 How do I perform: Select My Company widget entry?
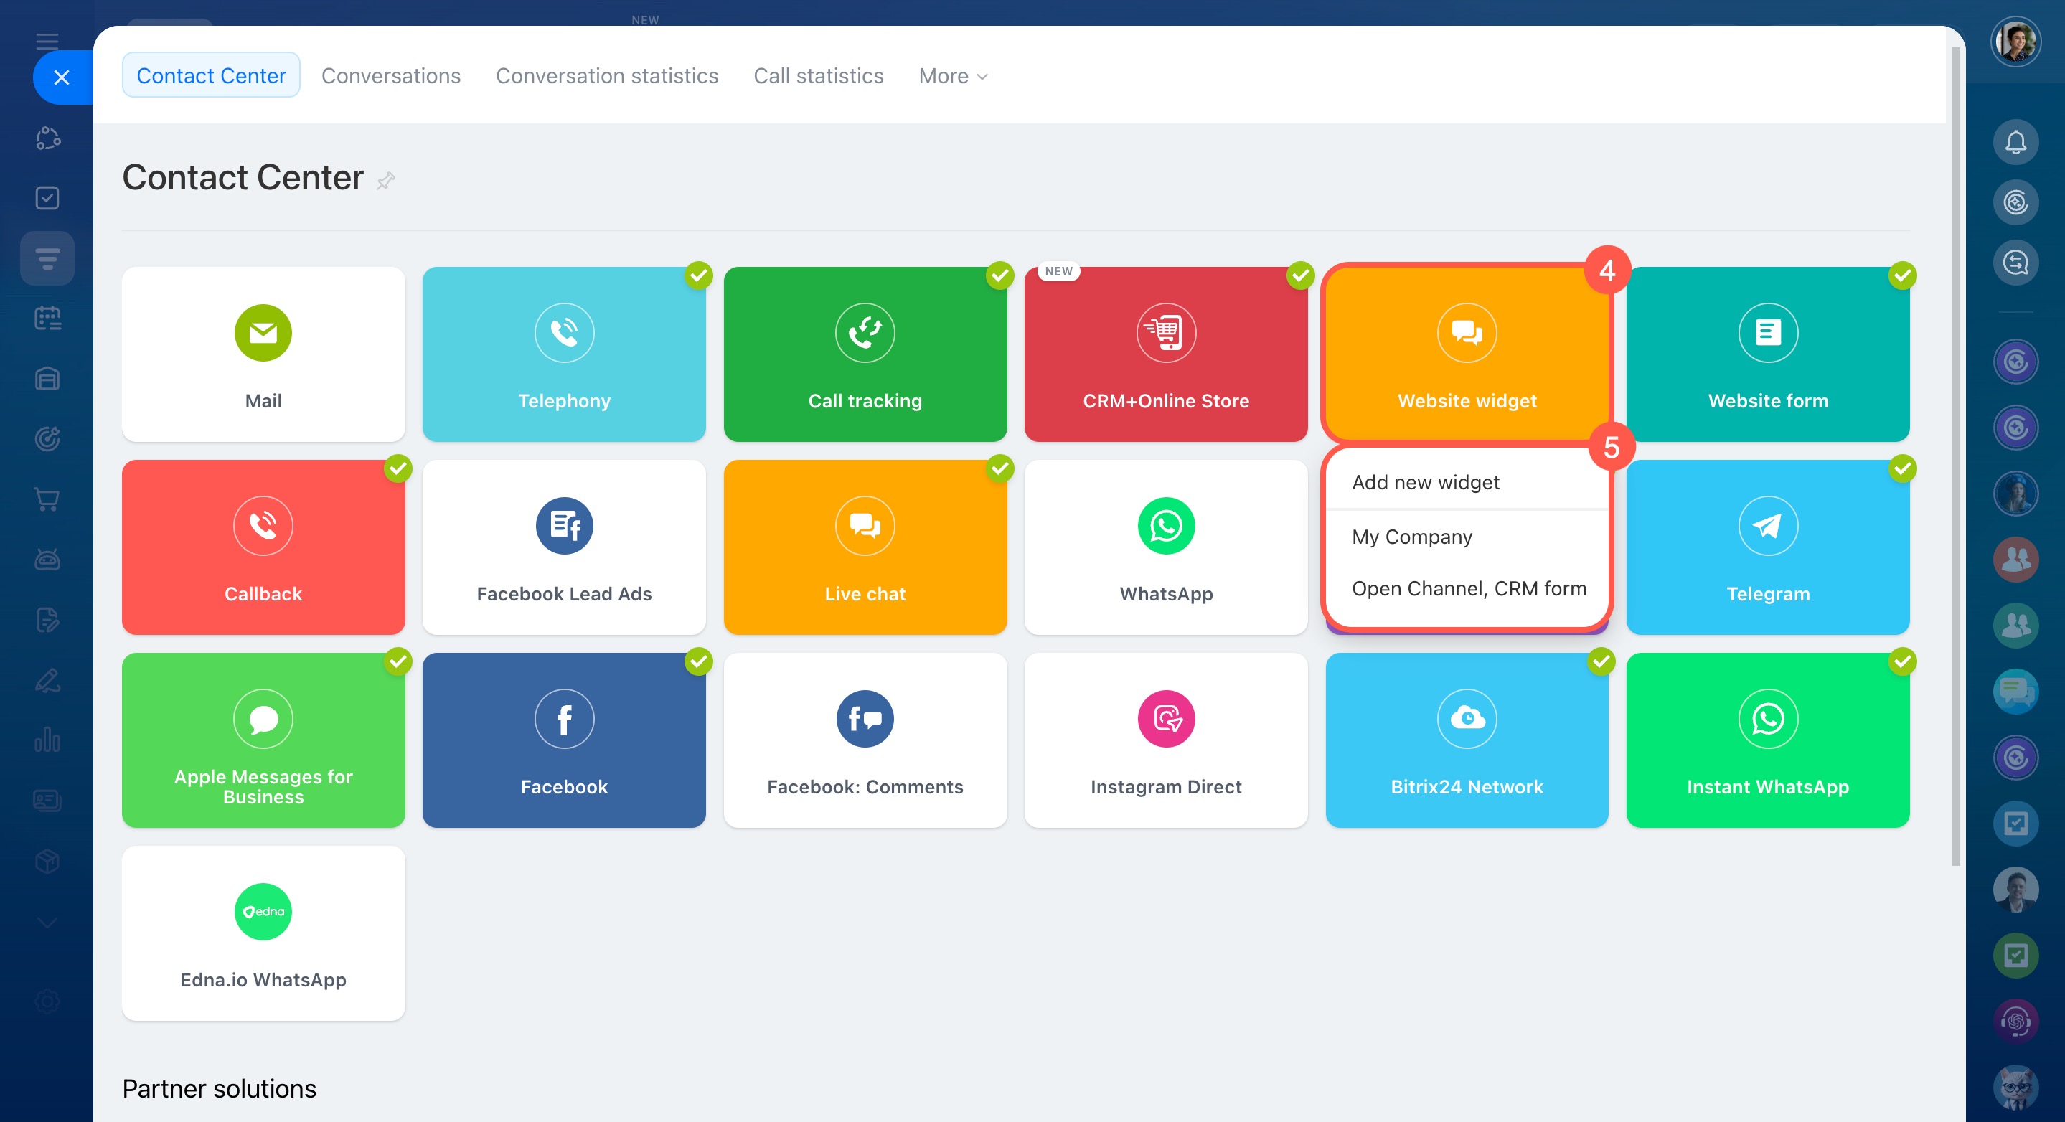pyautogui.click(x=1411, y=537)
